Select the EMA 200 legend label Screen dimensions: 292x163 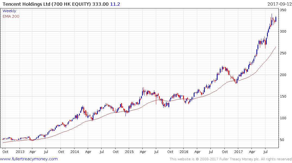point(11,16)
